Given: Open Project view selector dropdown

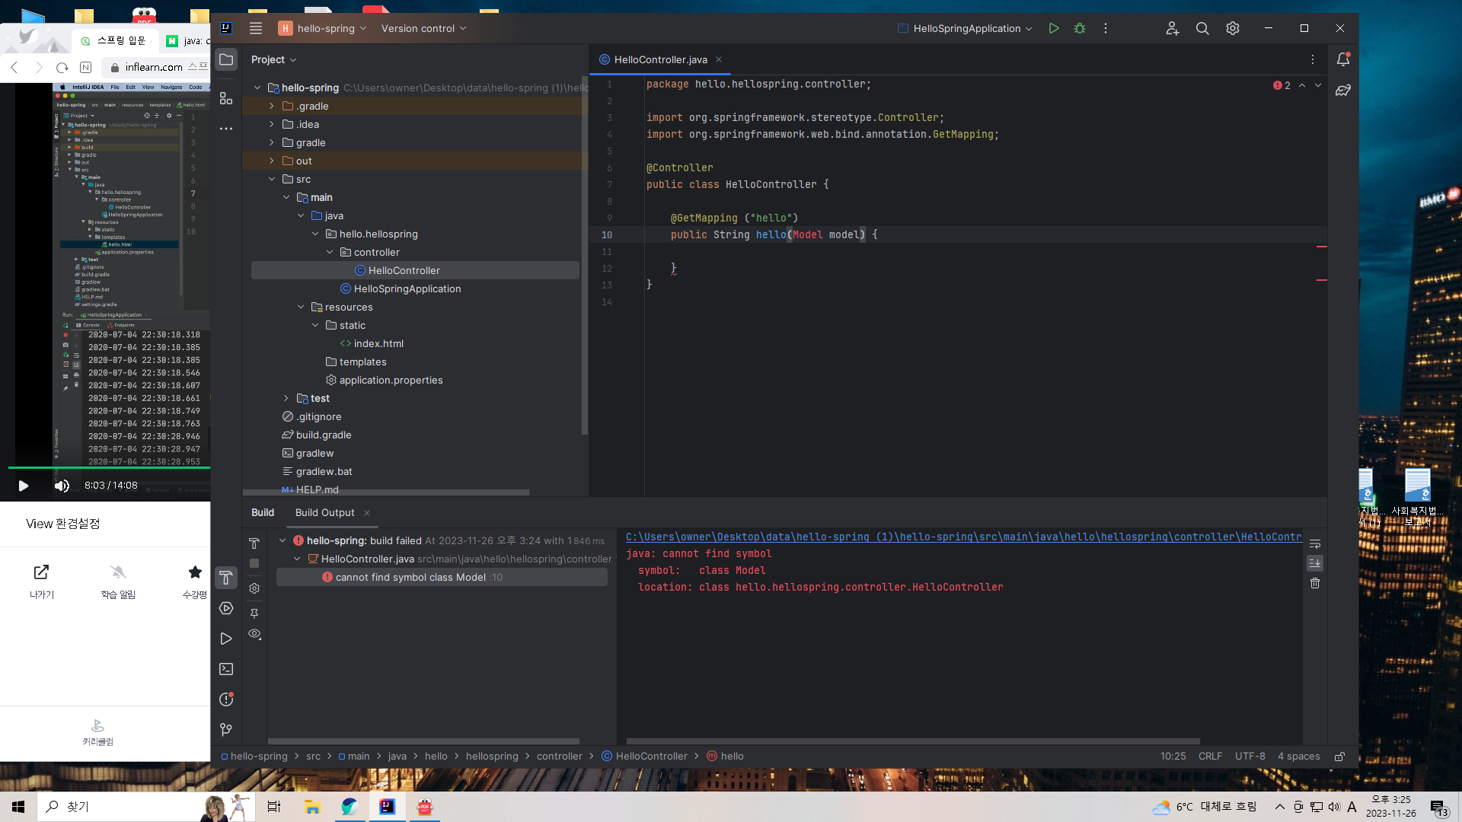Looking at the screenshot, I should point(273,59).
